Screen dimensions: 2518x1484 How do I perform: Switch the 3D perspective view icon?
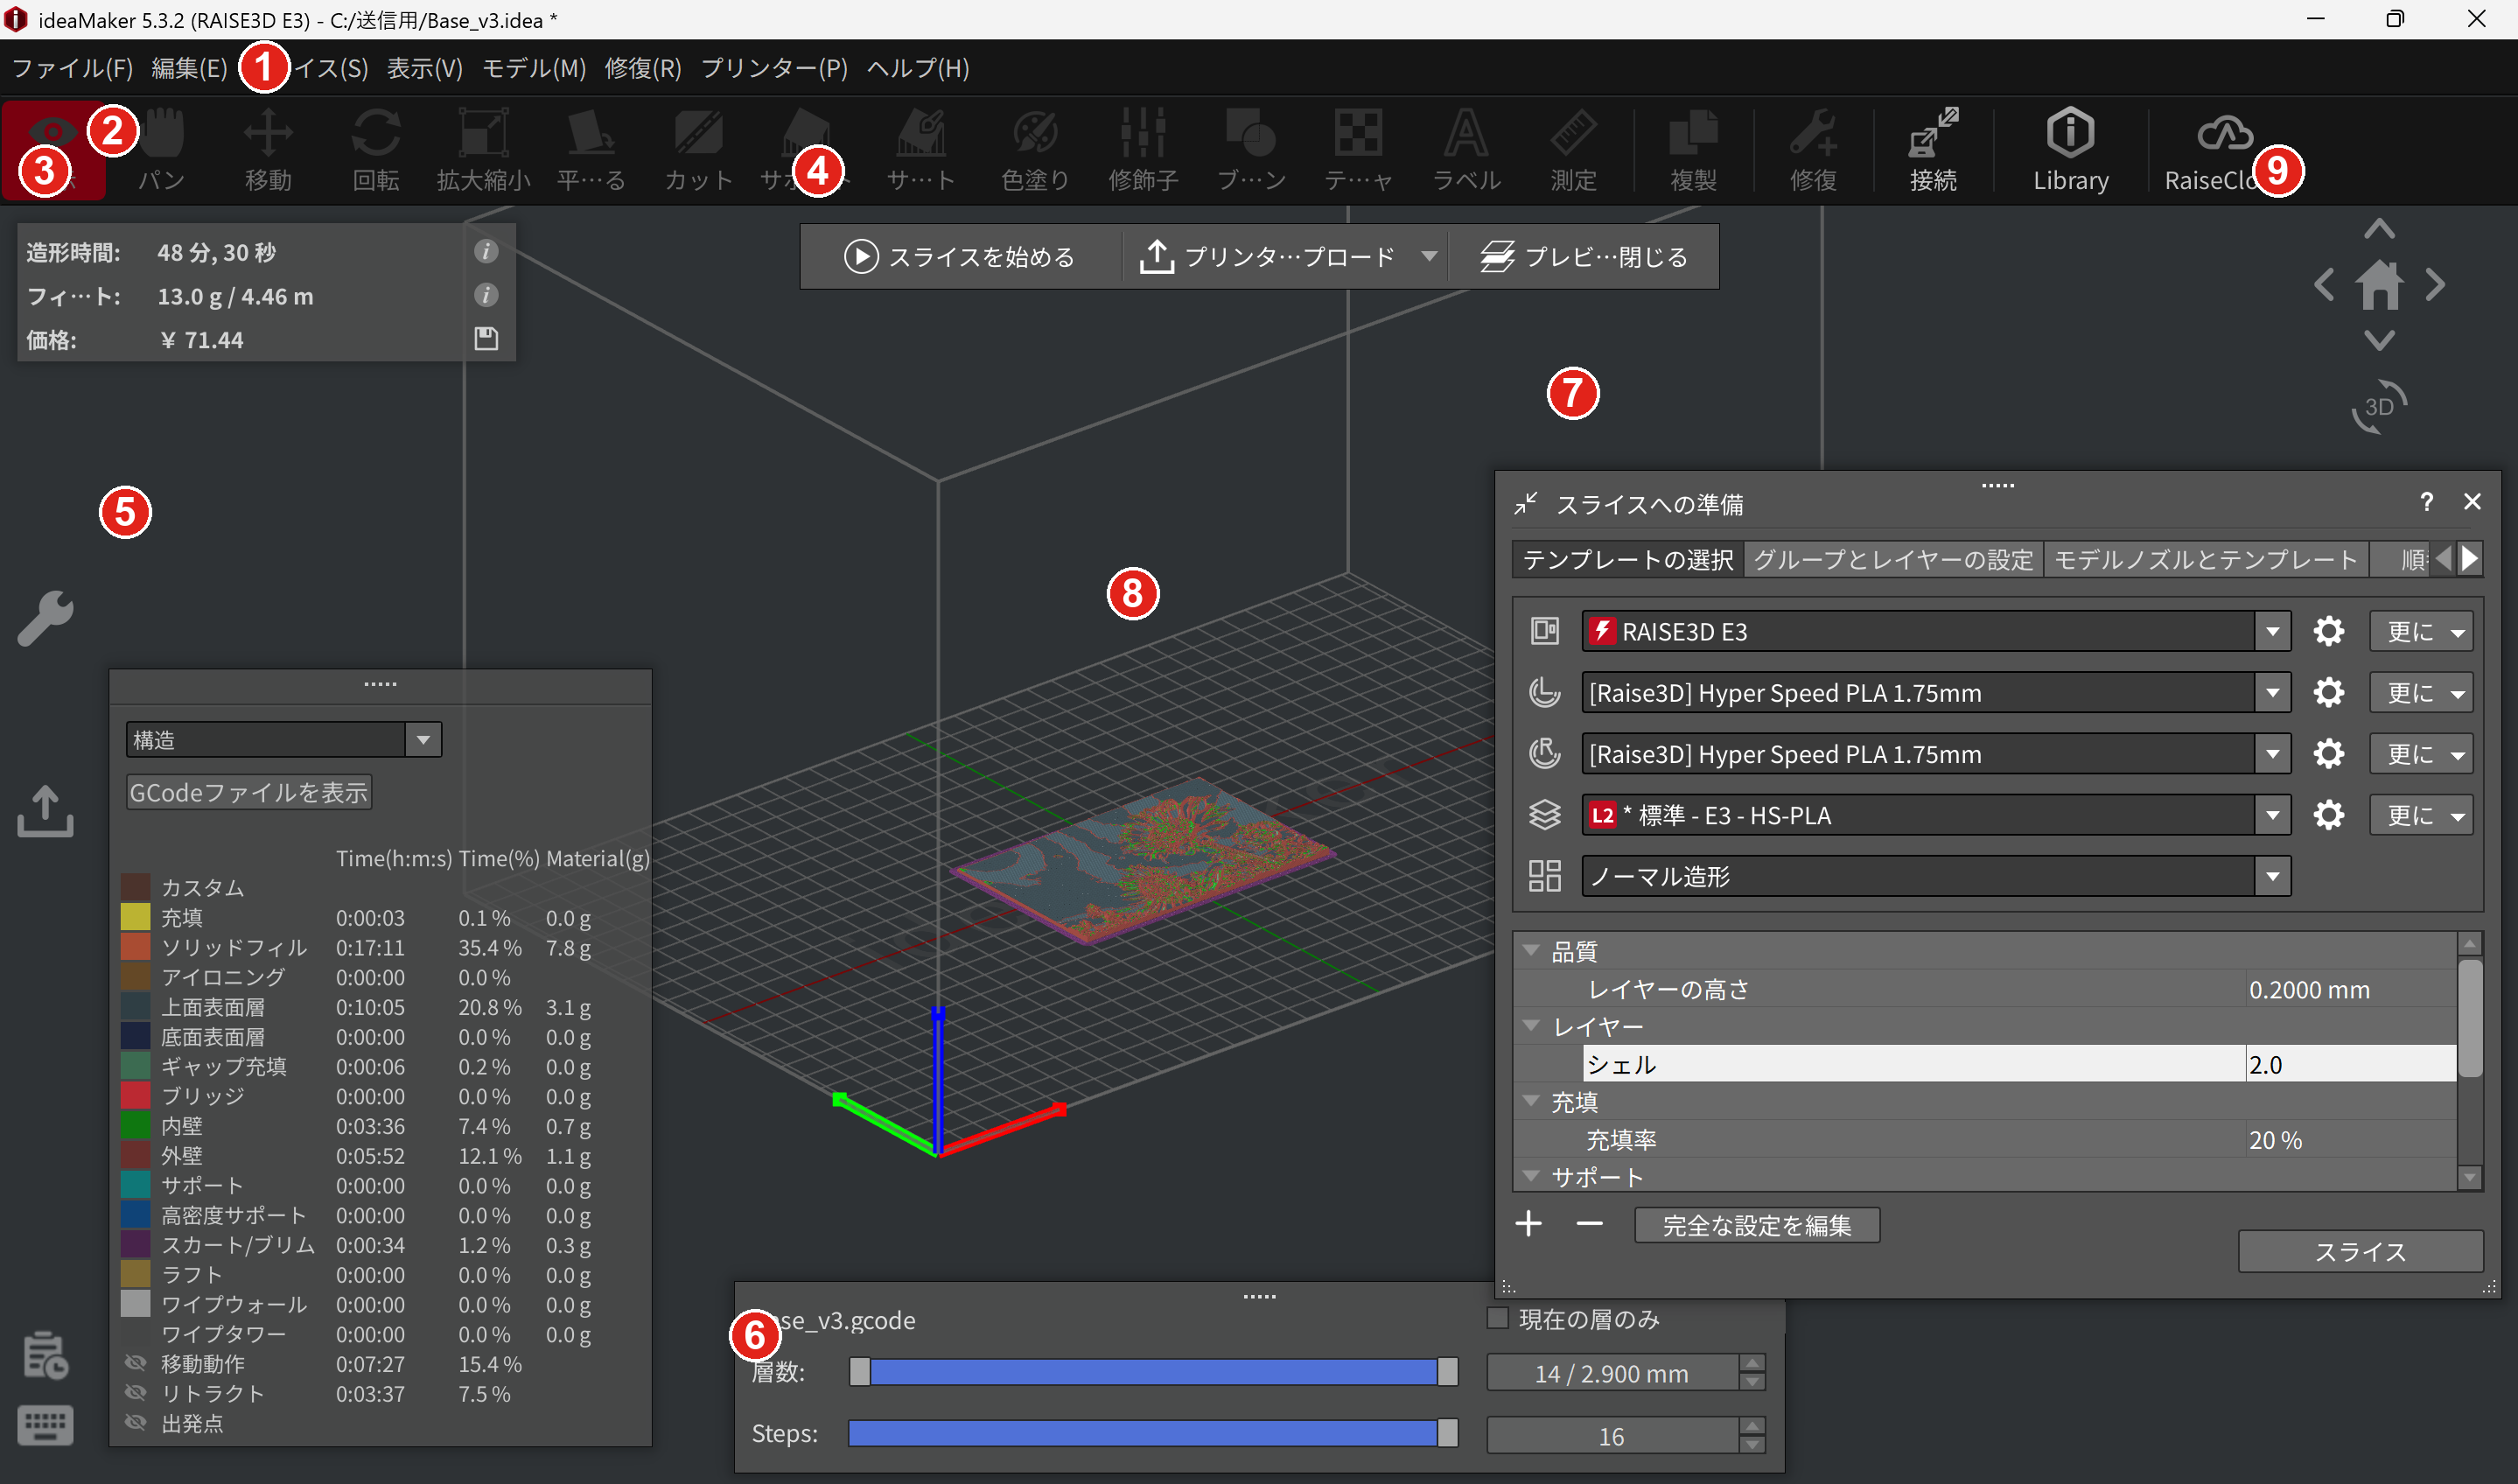tap(2379, 407)
